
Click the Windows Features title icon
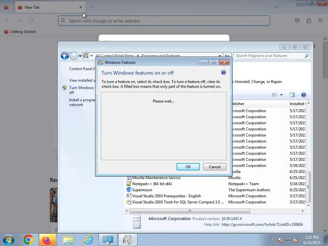coord(101,62)
